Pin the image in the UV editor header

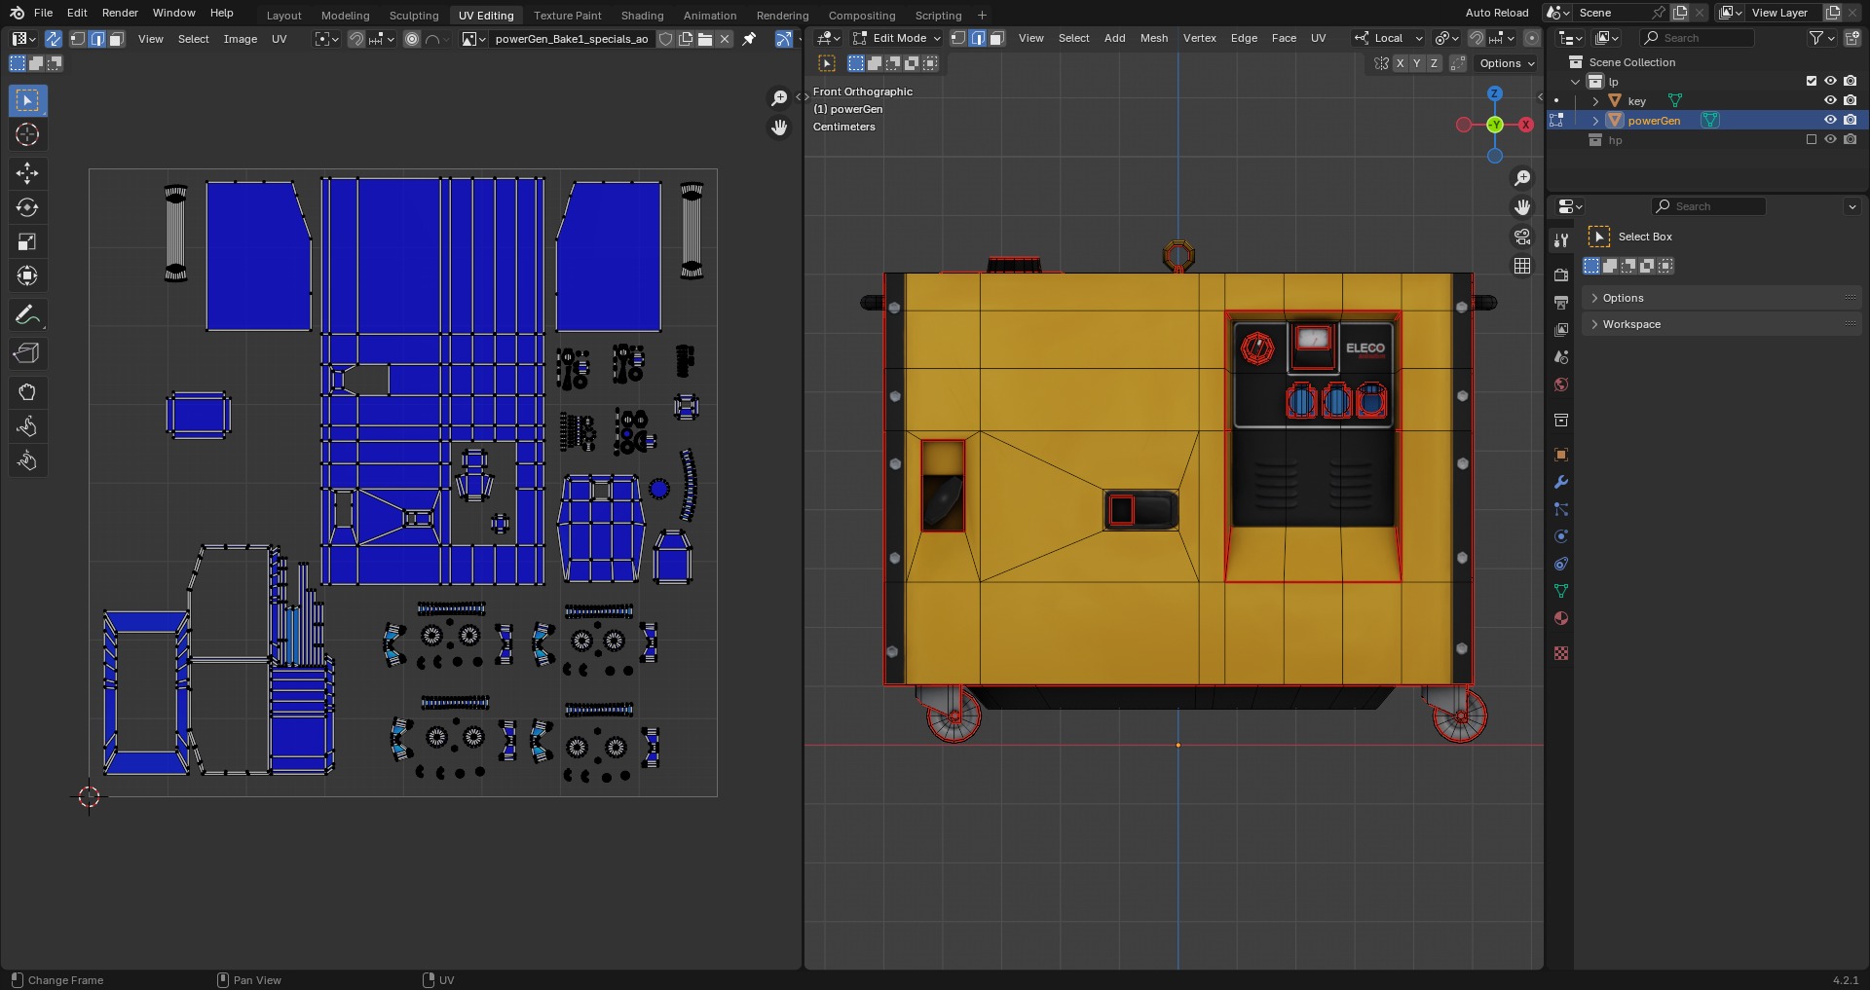point(749,39)
